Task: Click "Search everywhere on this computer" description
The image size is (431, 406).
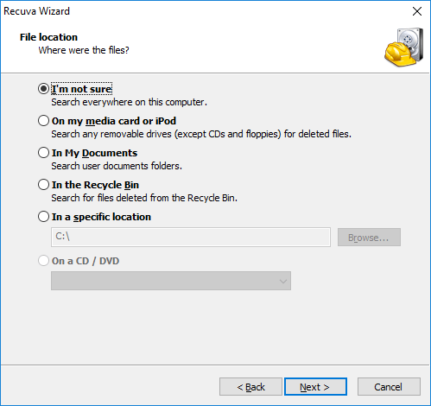Action: [x=129, y=102]
